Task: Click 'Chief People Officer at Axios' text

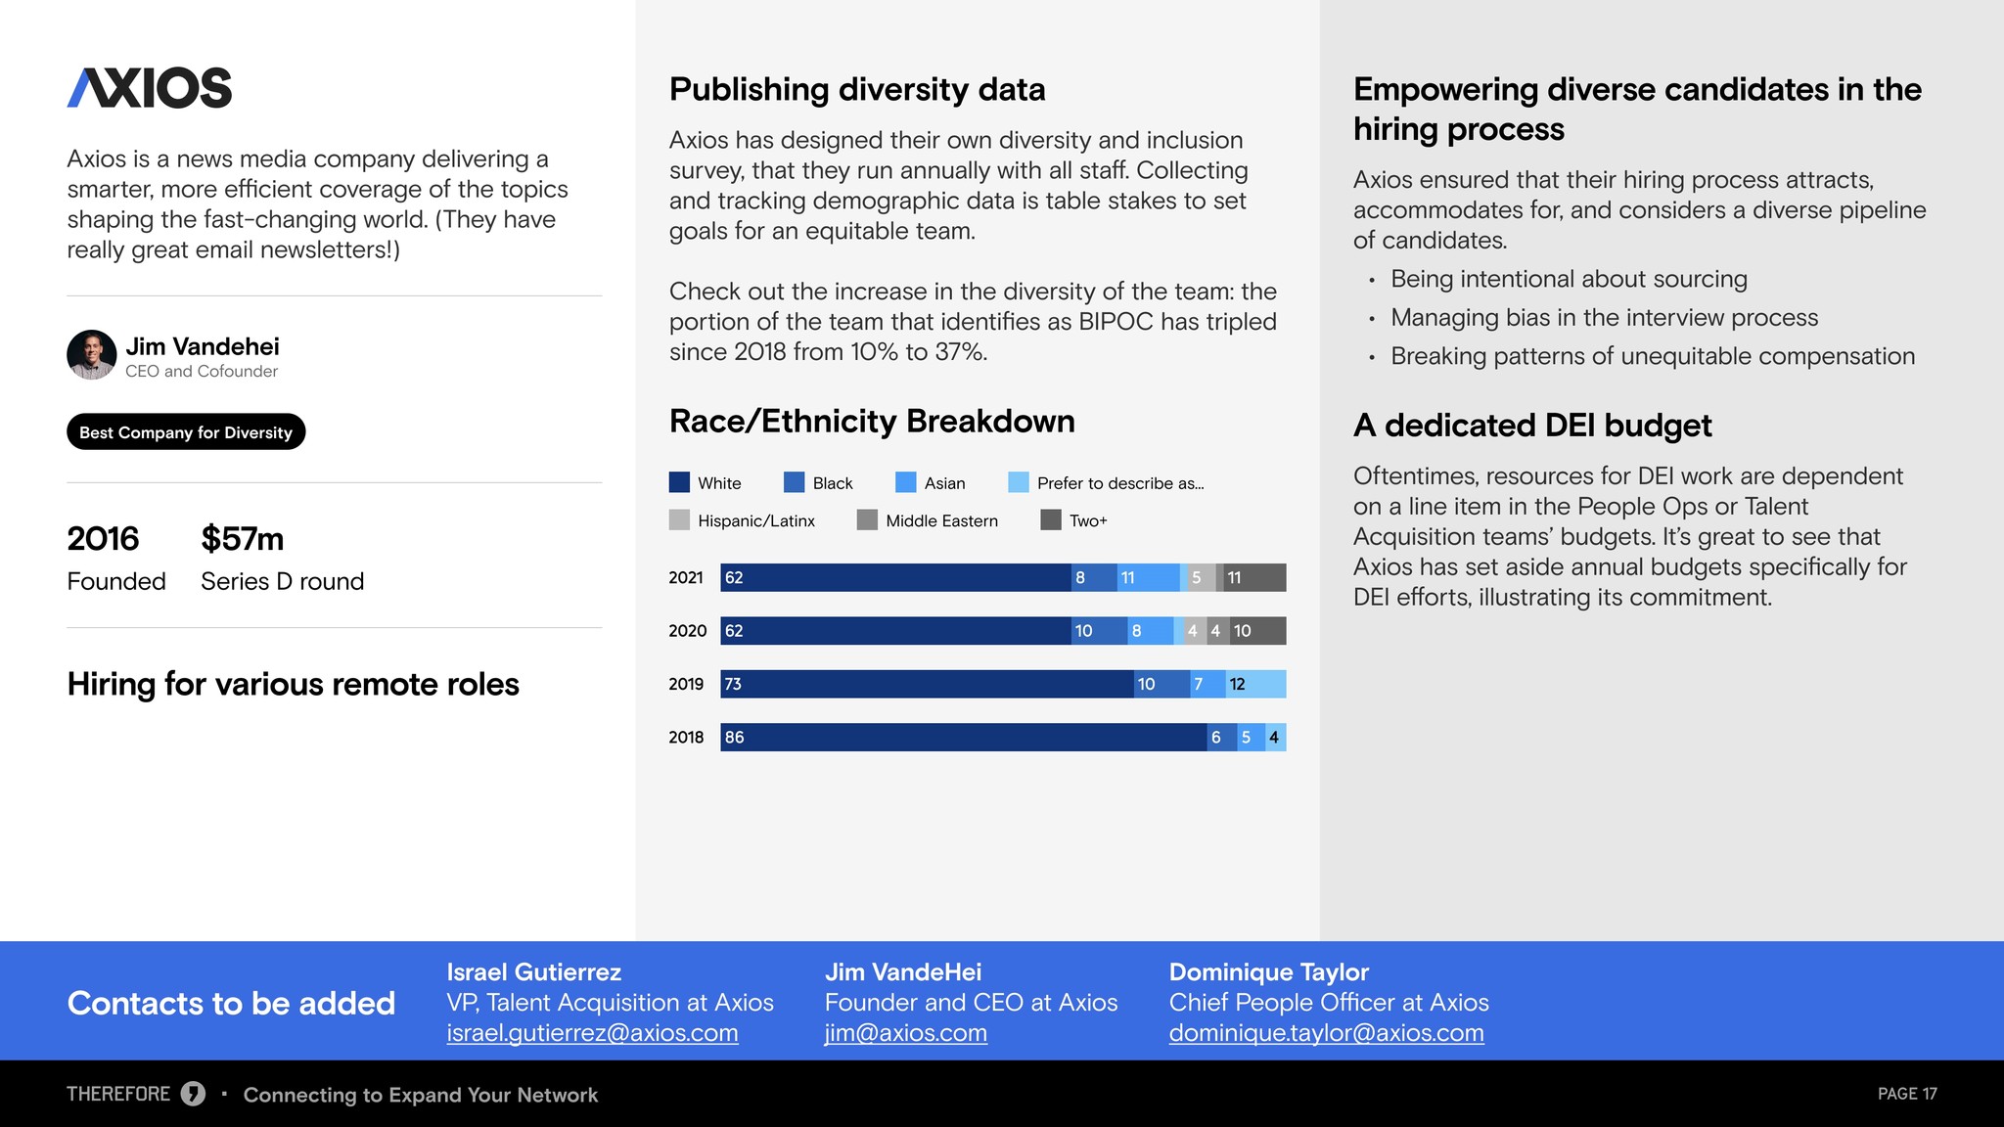Action: (x=1329, y=1003)
